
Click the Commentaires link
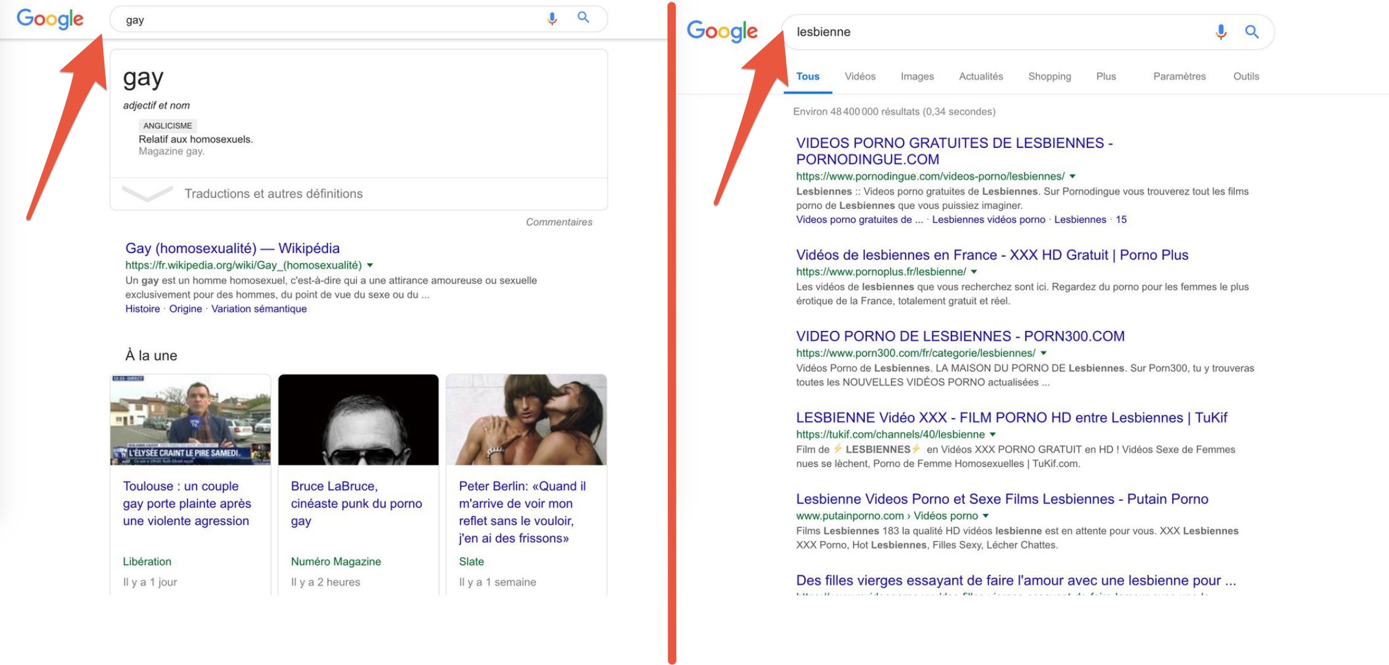pyautogui.click(x=559, y=222)
